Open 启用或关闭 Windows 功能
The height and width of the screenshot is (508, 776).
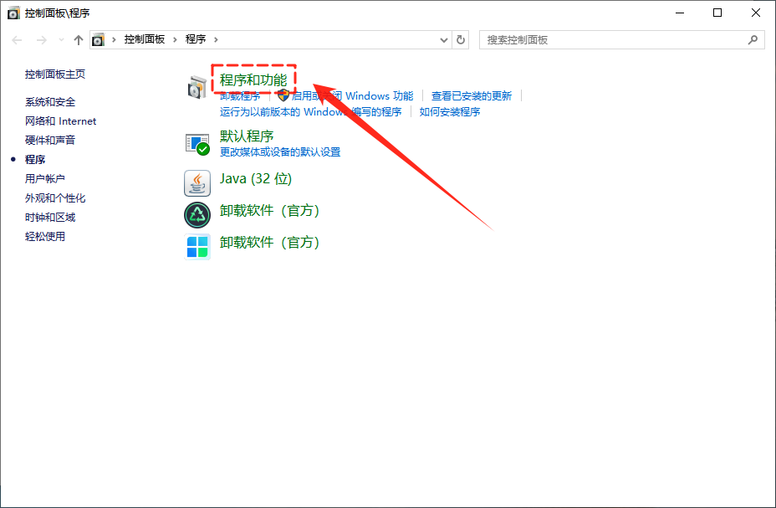pyautogui.click(x=352, y=96)
